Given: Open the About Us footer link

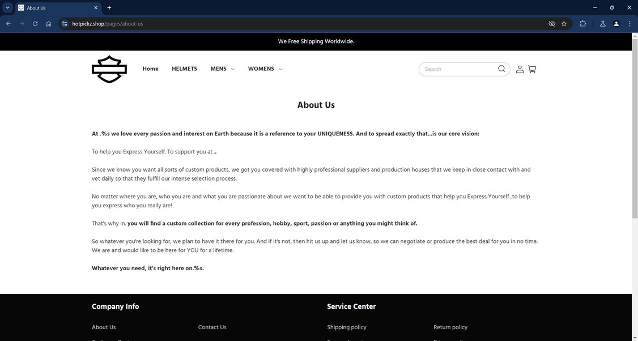Looking at the screenshot, I should [104, 327].
